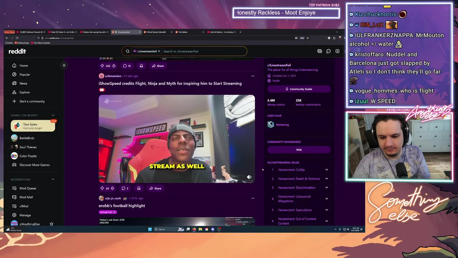
Task: Open Reddit chat icon
Action: coord(328,51)
